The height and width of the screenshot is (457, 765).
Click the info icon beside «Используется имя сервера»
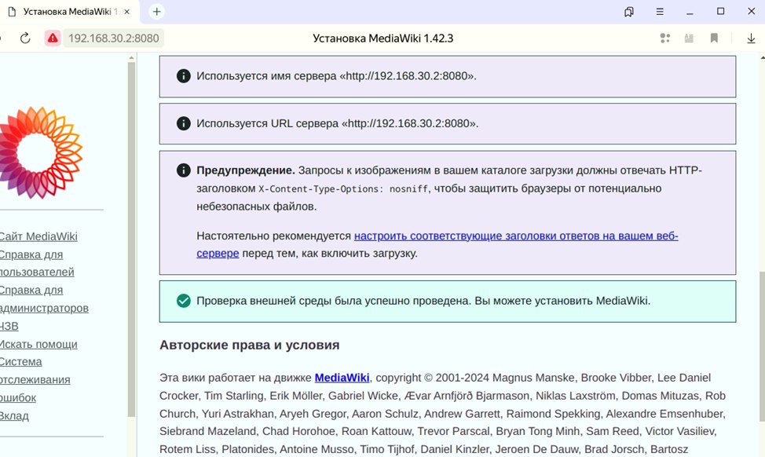(x=184, y=76)
